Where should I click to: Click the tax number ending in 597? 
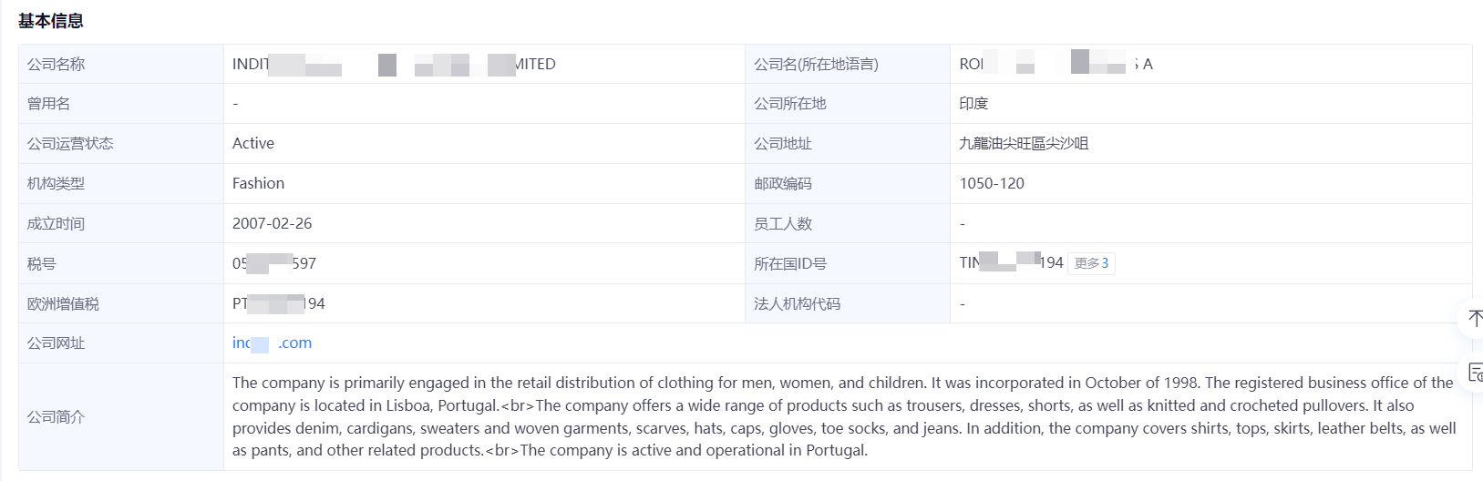pos(274,263)
